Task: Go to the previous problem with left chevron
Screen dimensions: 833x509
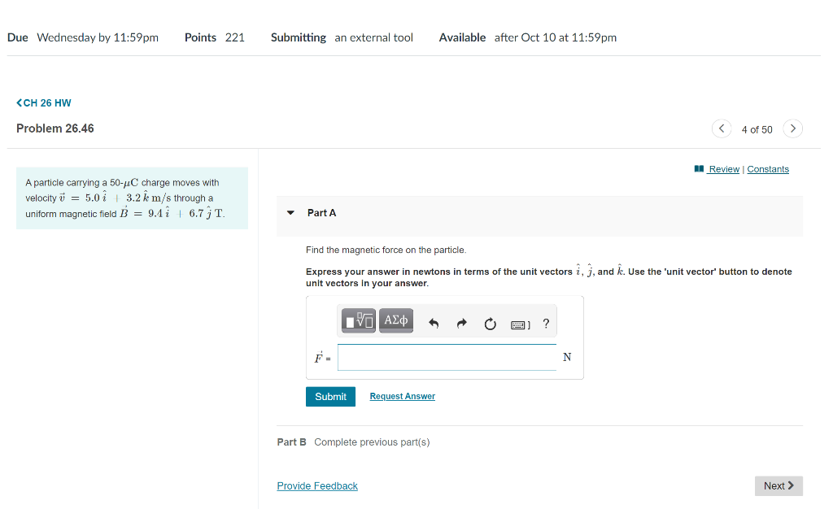Action: pyautogui.click(x=721, y=128)
